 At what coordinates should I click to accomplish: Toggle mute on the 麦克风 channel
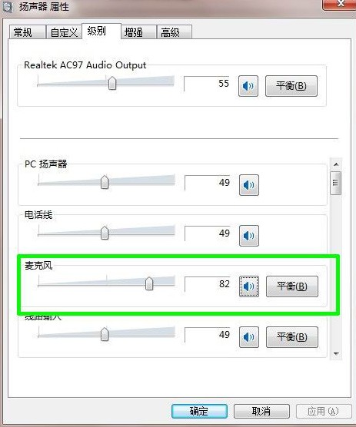tap(249, 286)
